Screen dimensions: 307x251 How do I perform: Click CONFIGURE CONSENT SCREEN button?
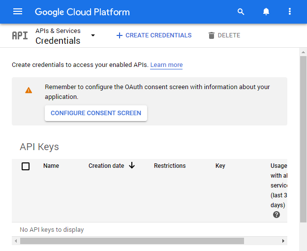(96, 113)
